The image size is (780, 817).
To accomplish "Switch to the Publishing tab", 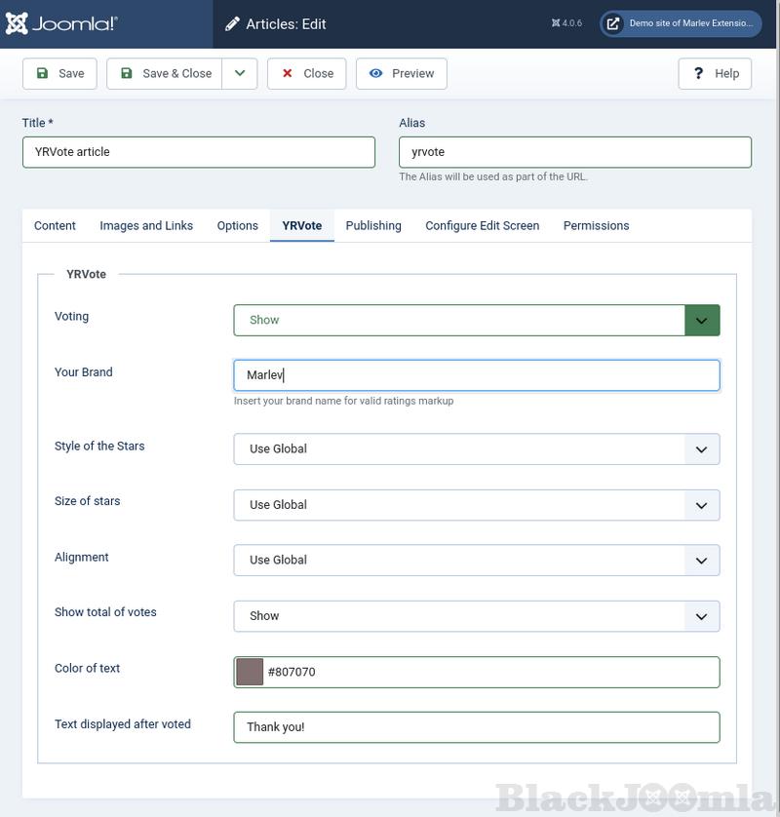I will [373, 225].
